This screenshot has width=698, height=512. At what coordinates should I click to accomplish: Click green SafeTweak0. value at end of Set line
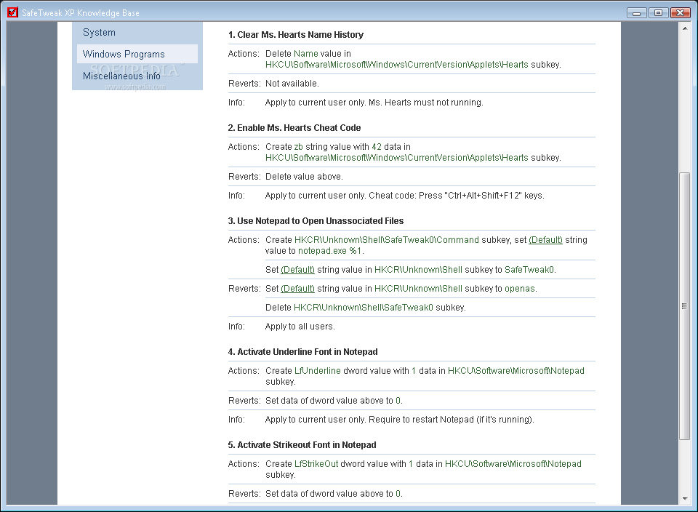point(530,269)
